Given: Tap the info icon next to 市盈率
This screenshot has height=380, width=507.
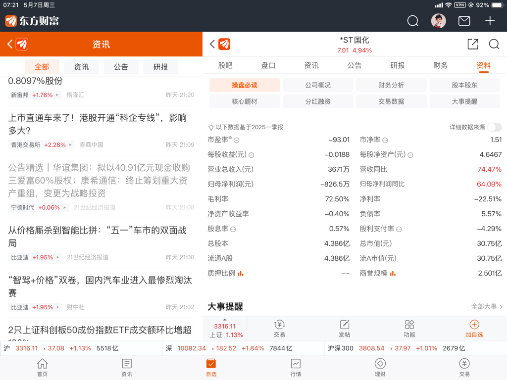Looking at the screenshot, I should [237, 140].
